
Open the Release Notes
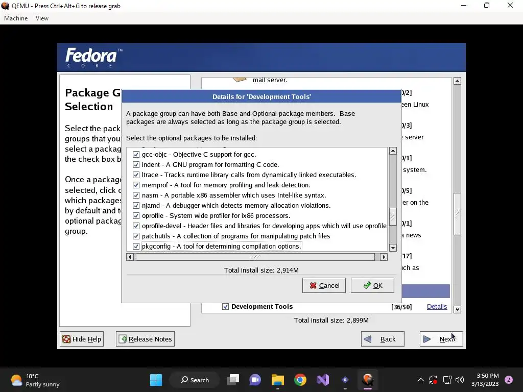[x=145, y=339]
